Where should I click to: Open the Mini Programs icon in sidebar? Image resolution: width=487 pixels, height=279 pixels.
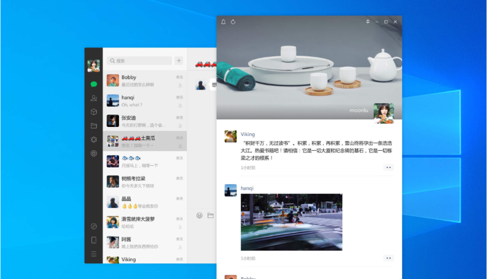[94, 226]
